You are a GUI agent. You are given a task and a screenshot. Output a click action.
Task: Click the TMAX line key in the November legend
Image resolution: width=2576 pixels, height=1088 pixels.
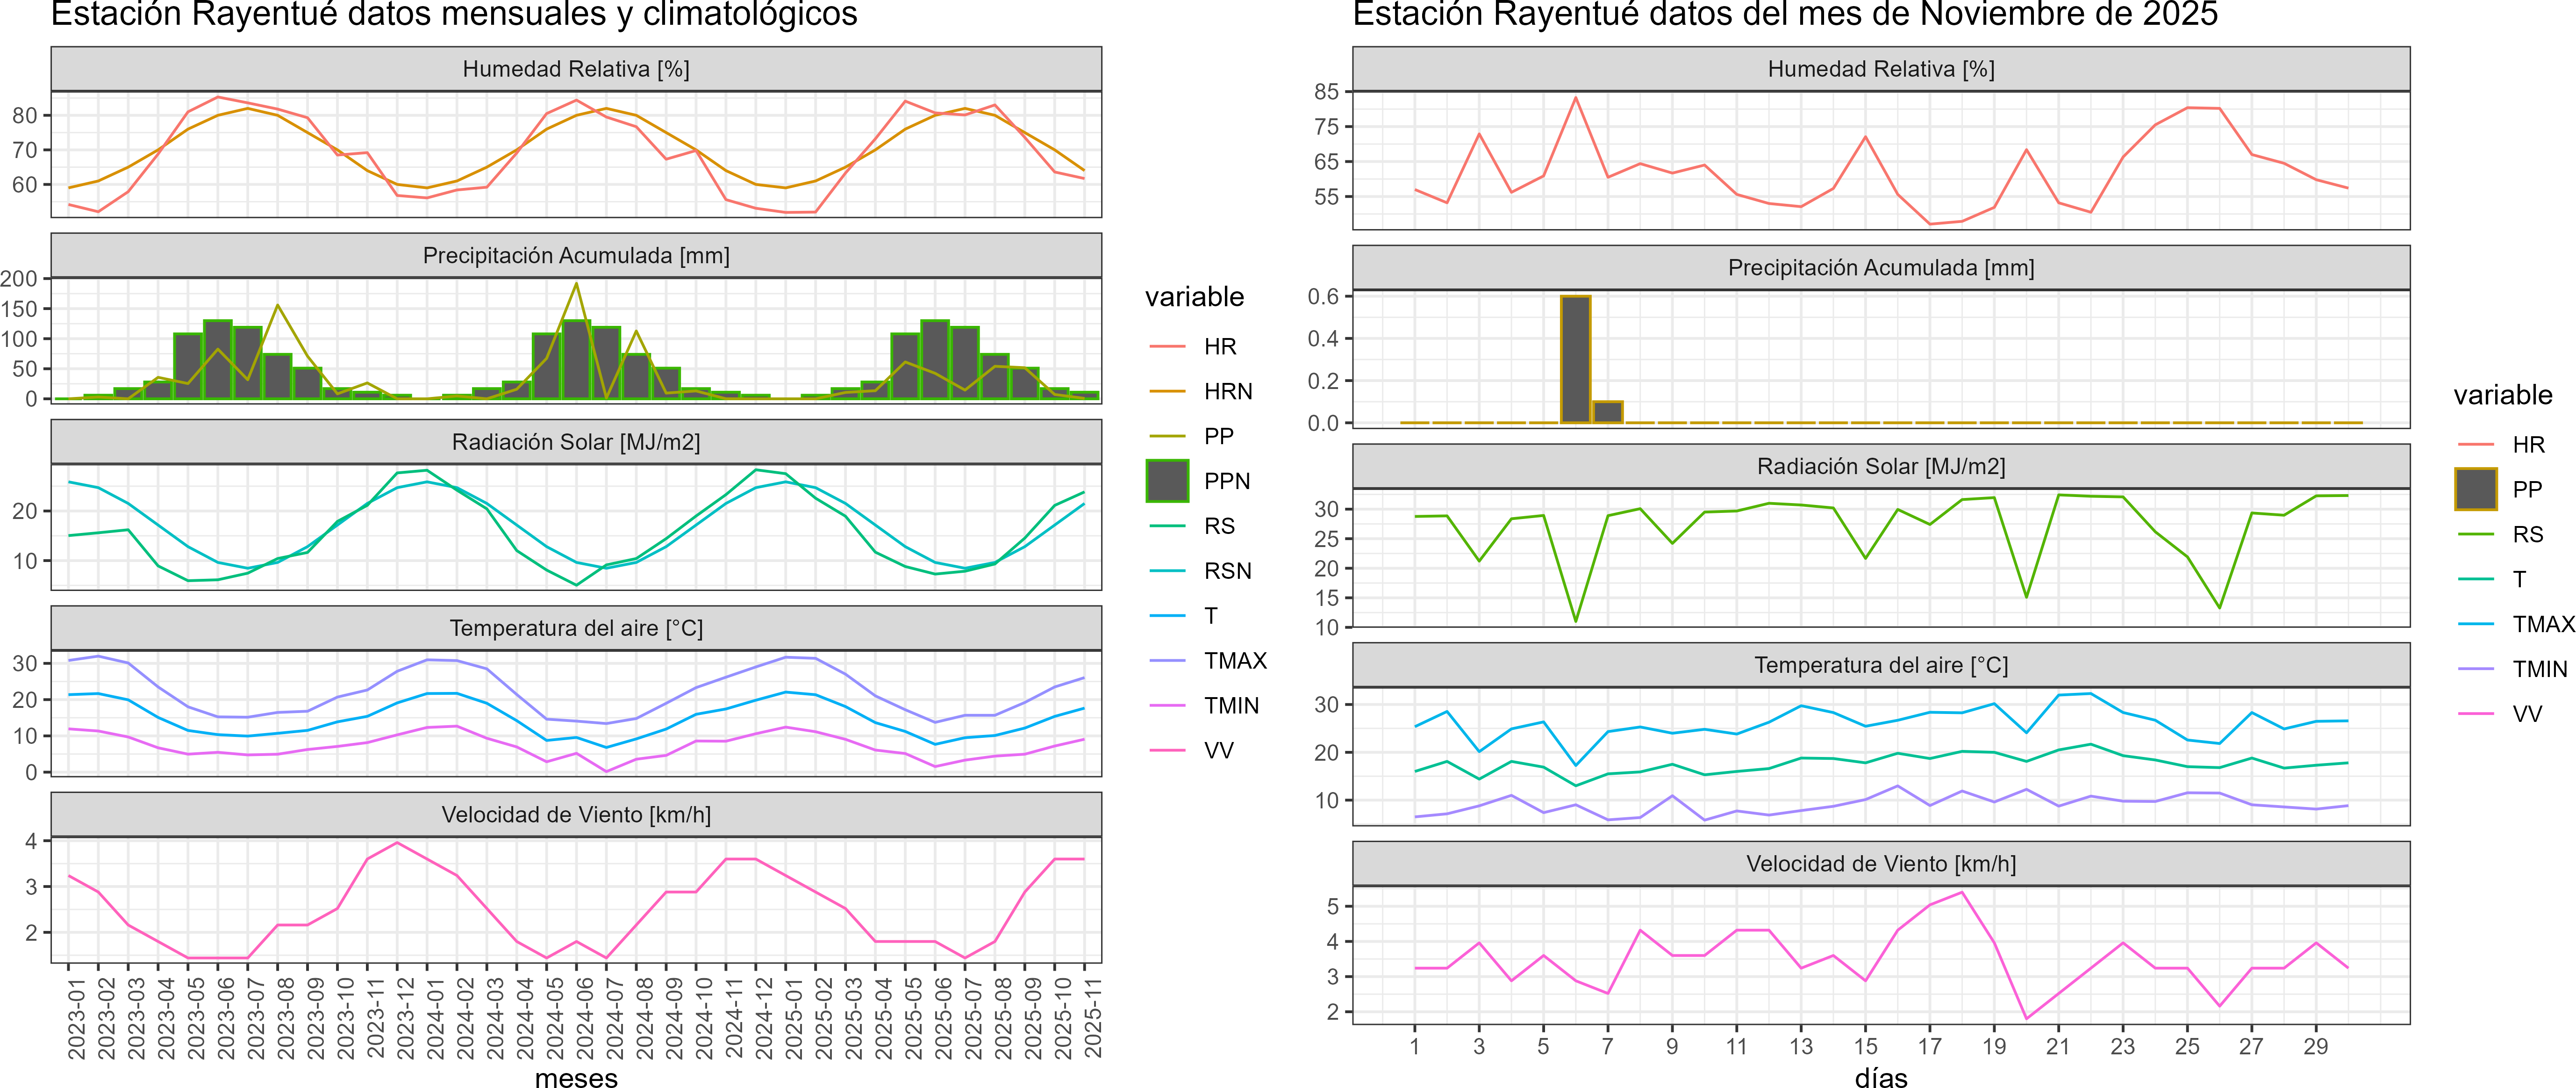pyautogui.click(x=2475, y=624)
